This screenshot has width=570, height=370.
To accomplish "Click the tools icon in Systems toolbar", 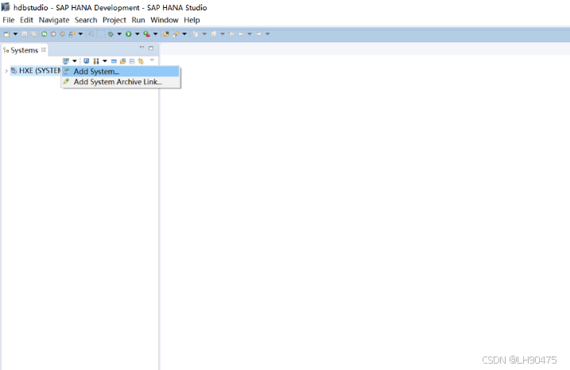I will tap(96, 61).
